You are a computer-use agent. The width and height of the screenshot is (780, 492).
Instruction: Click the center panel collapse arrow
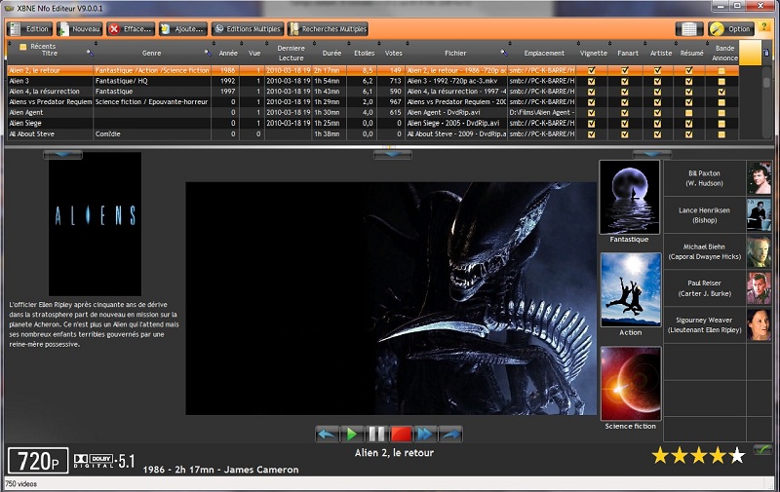pyautogui.click(x=391, y=154)
